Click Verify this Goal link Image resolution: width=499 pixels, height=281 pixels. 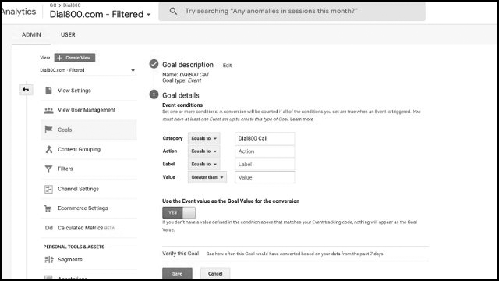180,254
